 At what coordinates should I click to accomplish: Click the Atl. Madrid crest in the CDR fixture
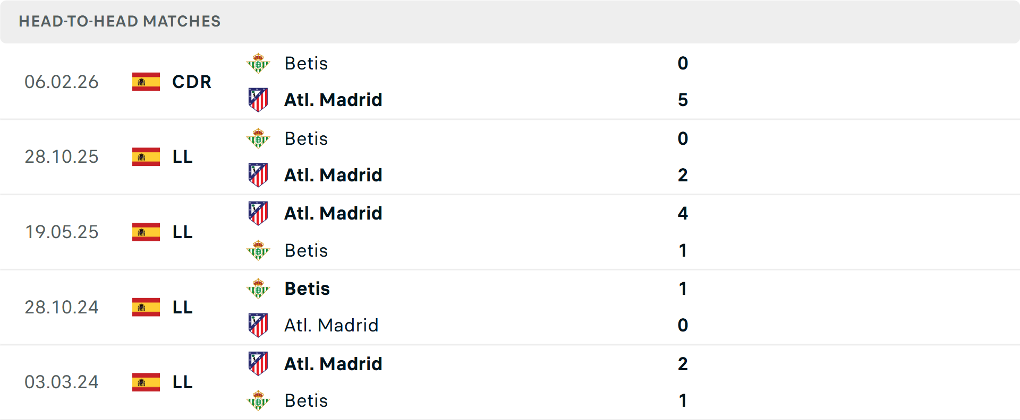259,99
